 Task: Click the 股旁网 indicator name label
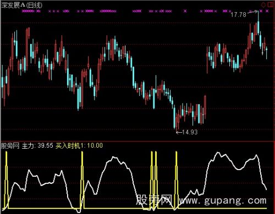click(x=10, y=146)
